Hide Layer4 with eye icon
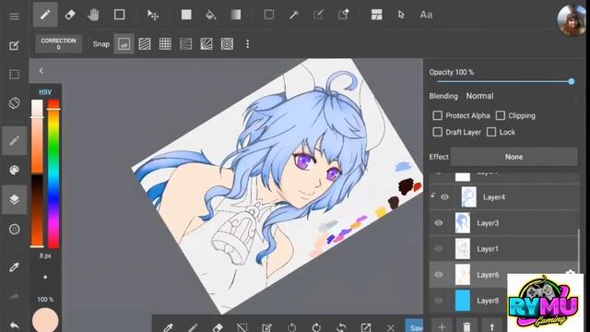Image resolution: width=590 pixels, height=332 pixels. 444,196
